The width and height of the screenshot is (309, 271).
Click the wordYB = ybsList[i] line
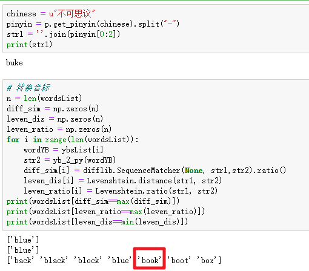click(x=64, y=150)
